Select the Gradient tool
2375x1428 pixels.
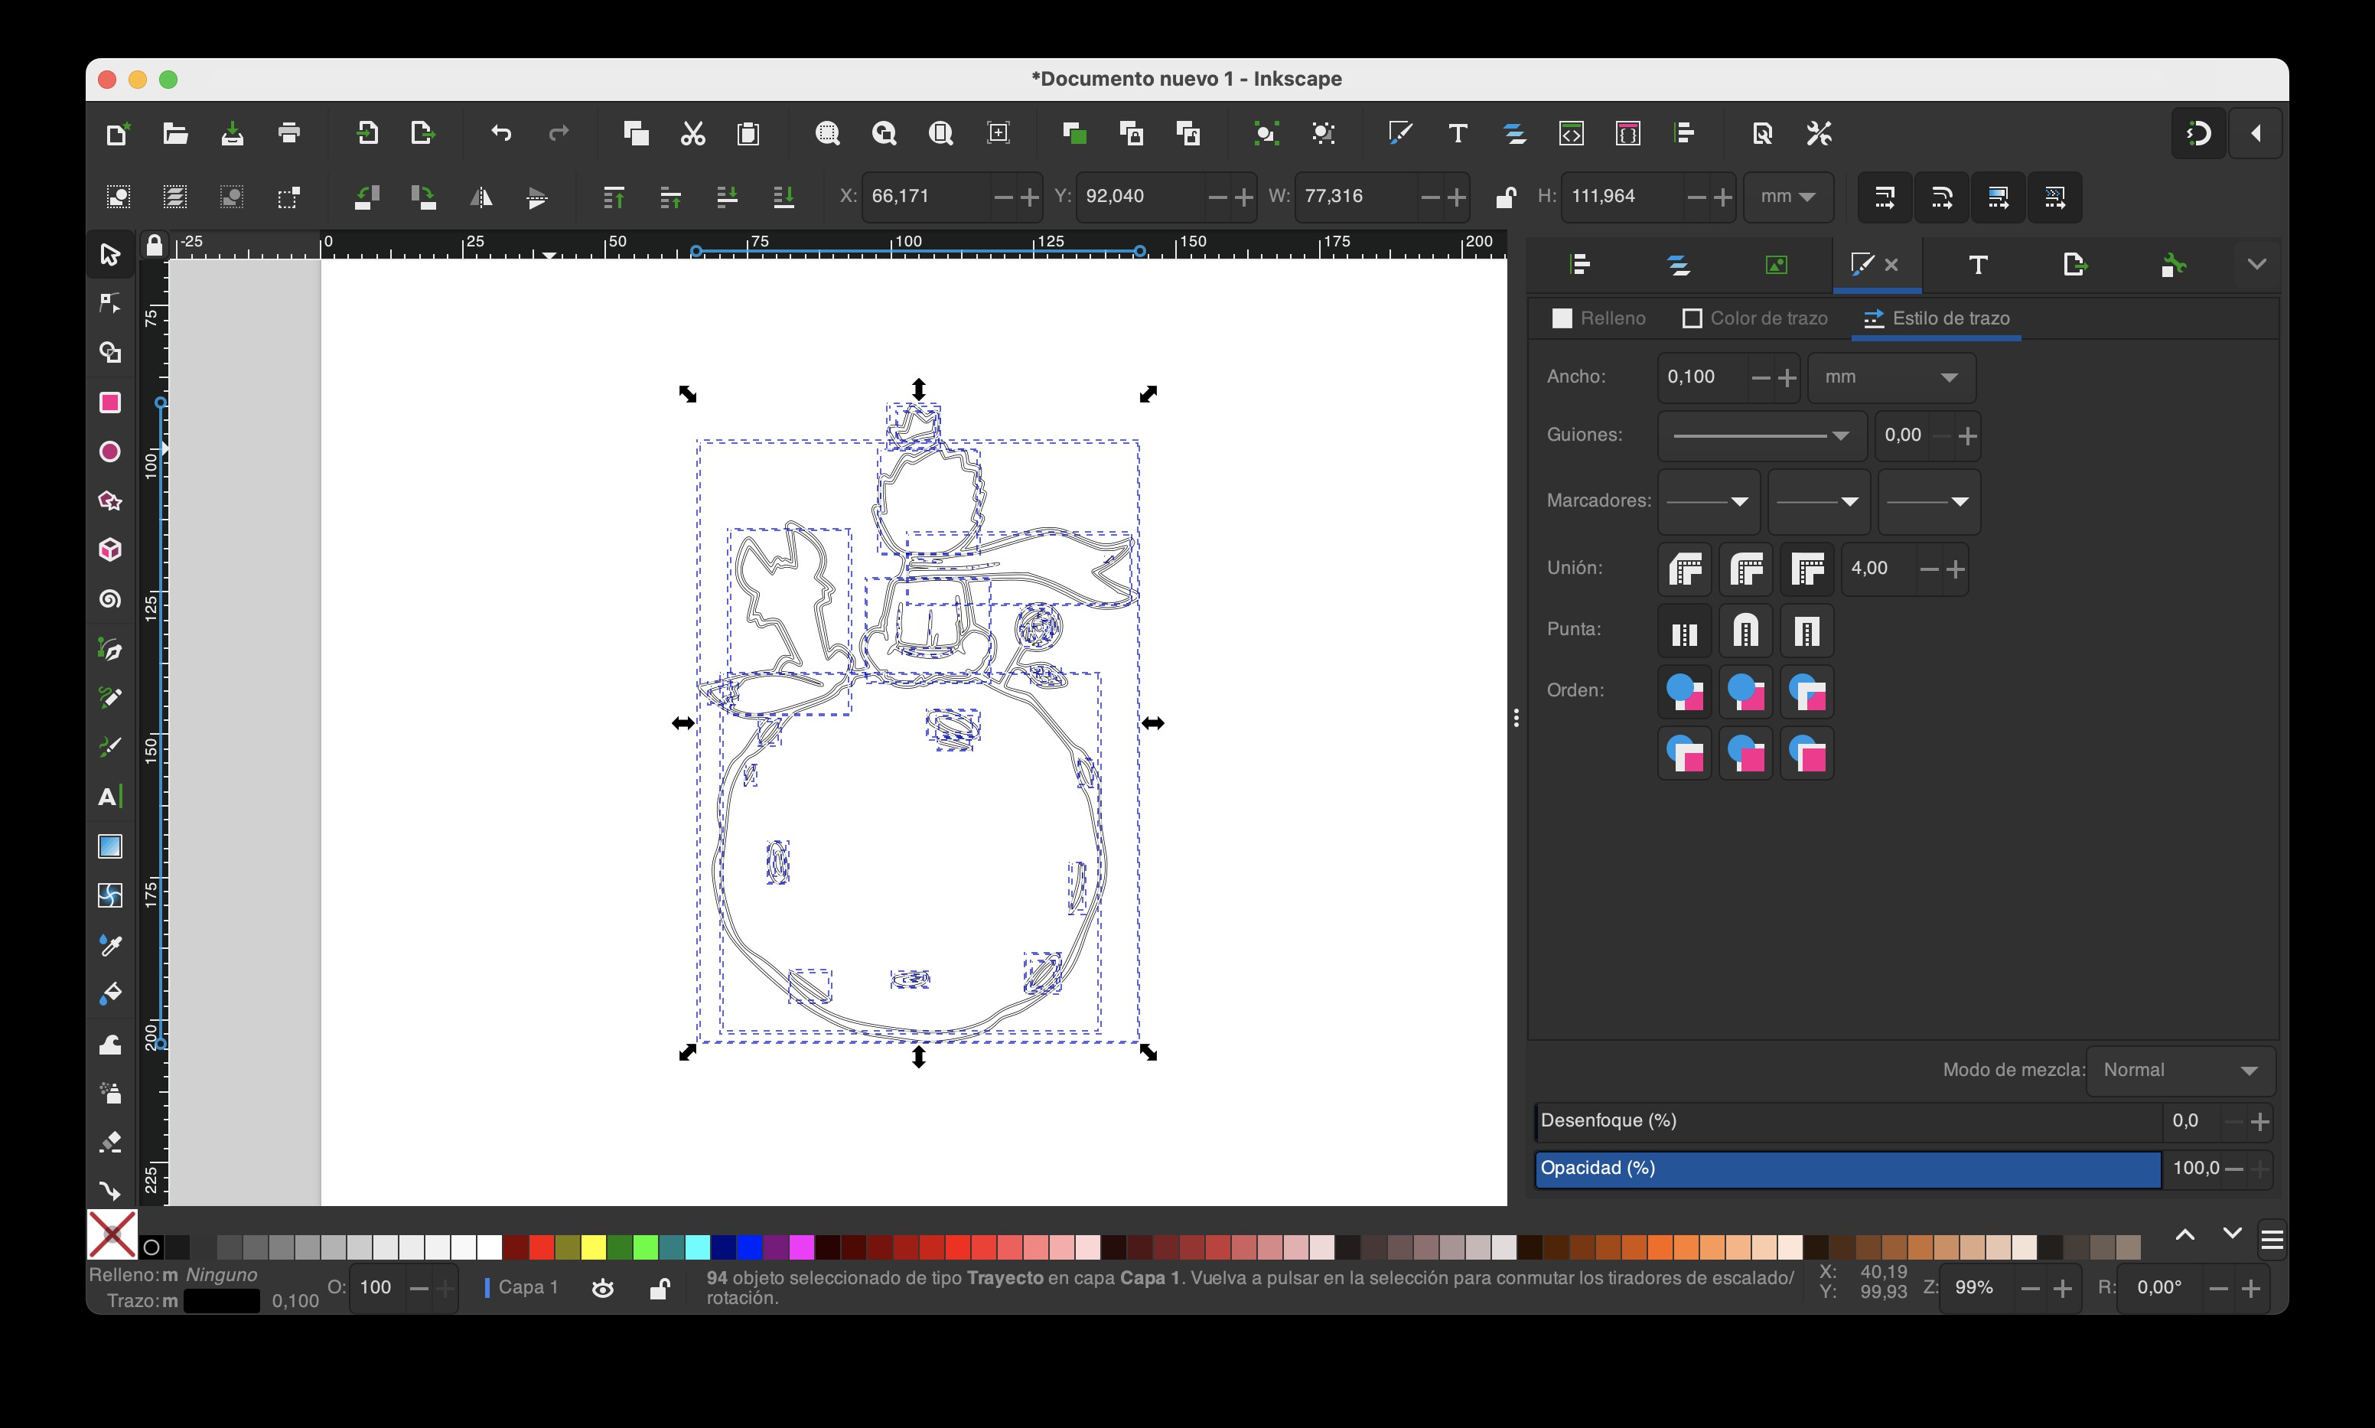[x=109, y=846]
